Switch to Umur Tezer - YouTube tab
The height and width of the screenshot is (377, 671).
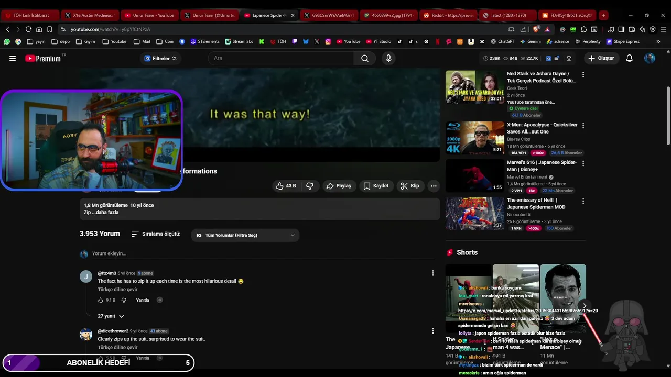pyautogui.click(x=149, y=15)
